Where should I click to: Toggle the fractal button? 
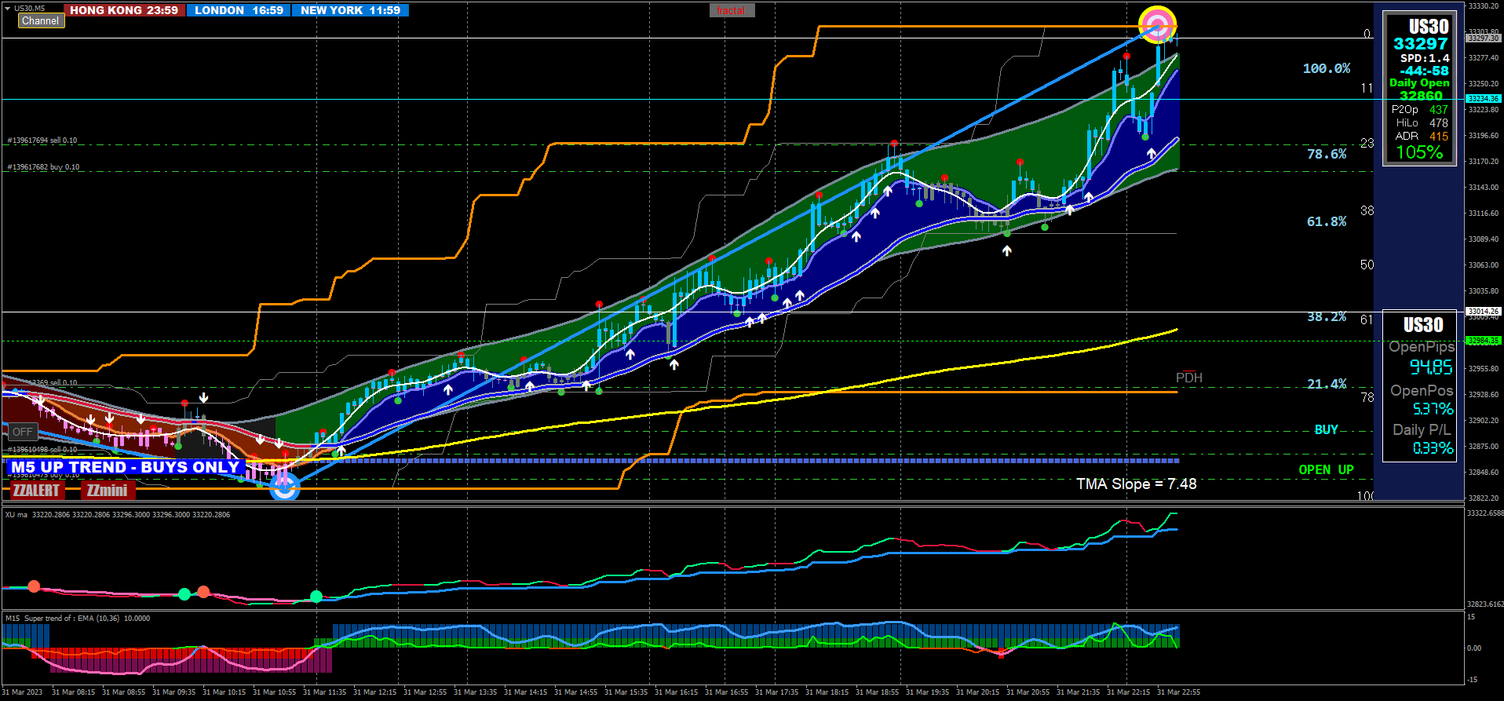(732, 10)
